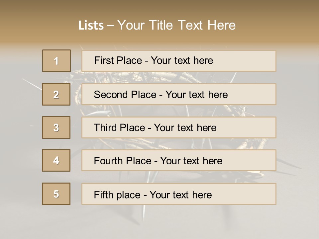Click the number 5 box
Viewport: 319px width, 239px height.
point(56,194)
